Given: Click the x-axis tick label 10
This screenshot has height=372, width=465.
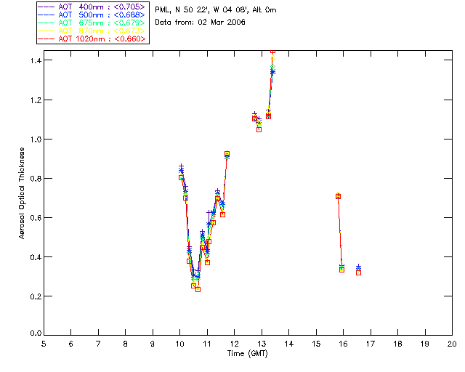Looking at the screenshot, I should (179, 344).
